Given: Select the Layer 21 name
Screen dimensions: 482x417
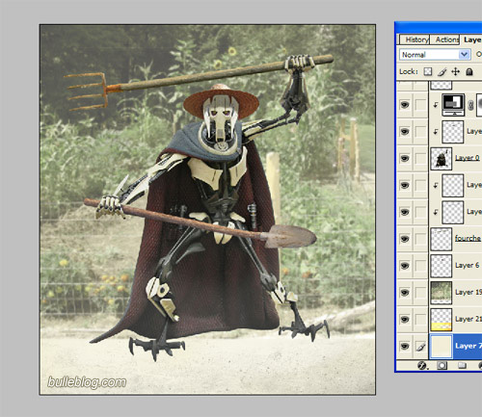Looking at the screenshot, I should coord(469,319).
